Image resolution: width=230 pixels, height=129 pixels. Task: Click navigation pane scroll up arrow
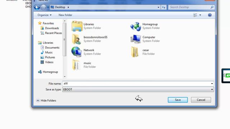65,21
